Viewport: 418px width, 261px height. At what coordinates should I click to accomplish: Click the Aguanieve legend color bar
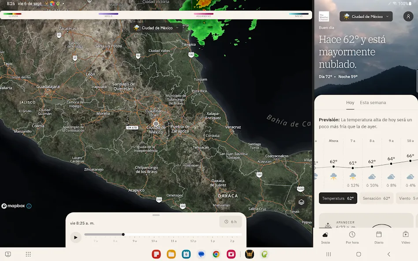(204, 14)
